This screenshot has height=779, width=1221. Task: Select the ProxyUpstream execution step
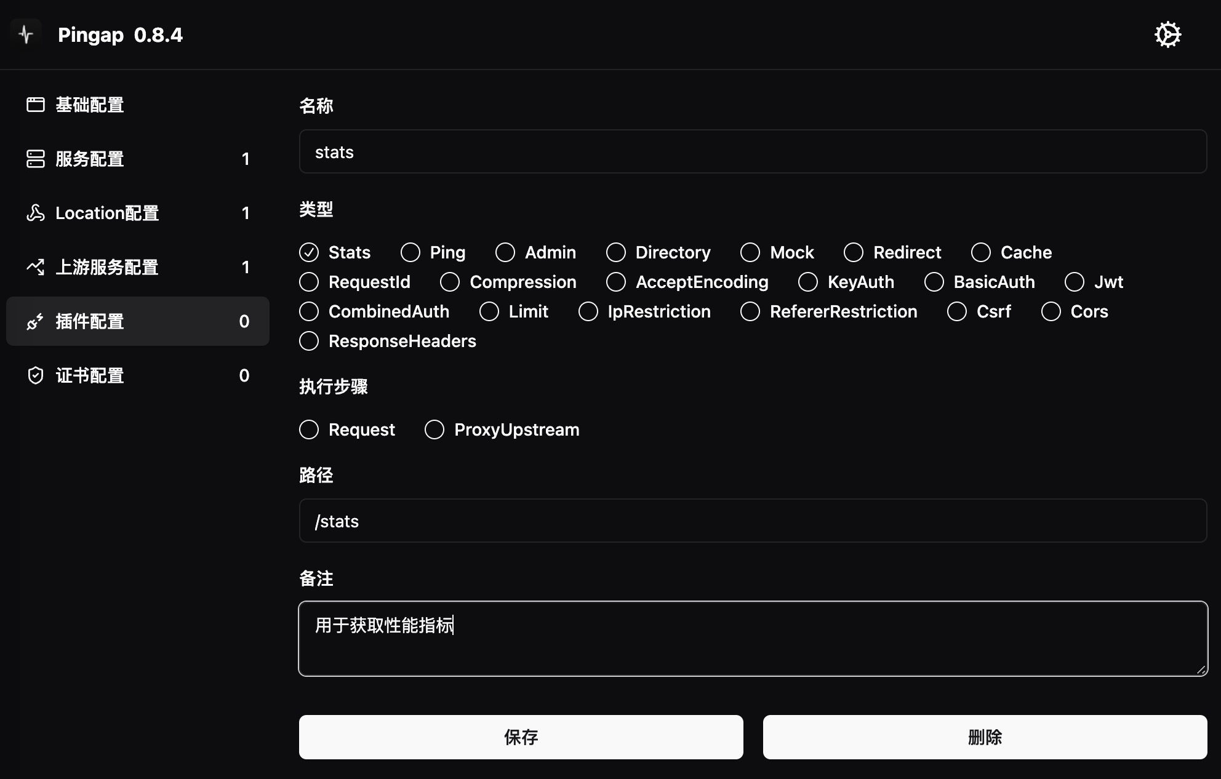pos(434,430)
